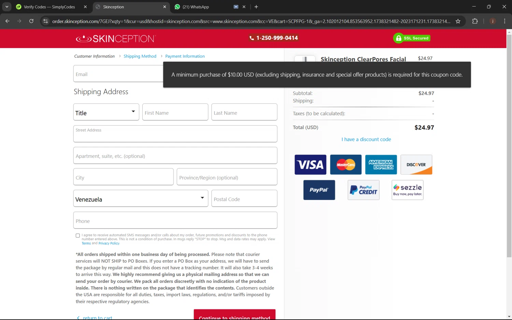Screen dimensions: 512x320
Task: Click the minimum purchase coupon message
Action: pyautogui.click(x=317, y=75)
